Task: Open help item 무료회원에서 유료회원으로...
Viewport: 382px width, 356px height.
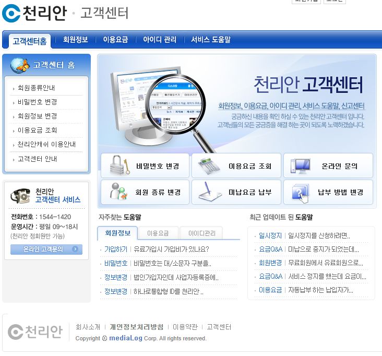Action: coord(326,263)
